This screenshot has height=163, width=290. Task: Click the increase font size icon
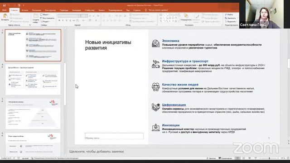(90, 16)
